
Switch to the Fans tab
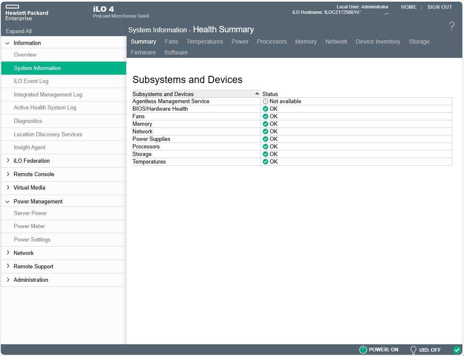pyautogui.click(x=171, y=42)
